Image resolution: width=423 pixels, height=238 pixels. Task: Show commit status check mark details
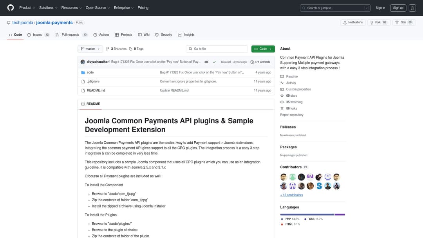(x=214, y=62)
